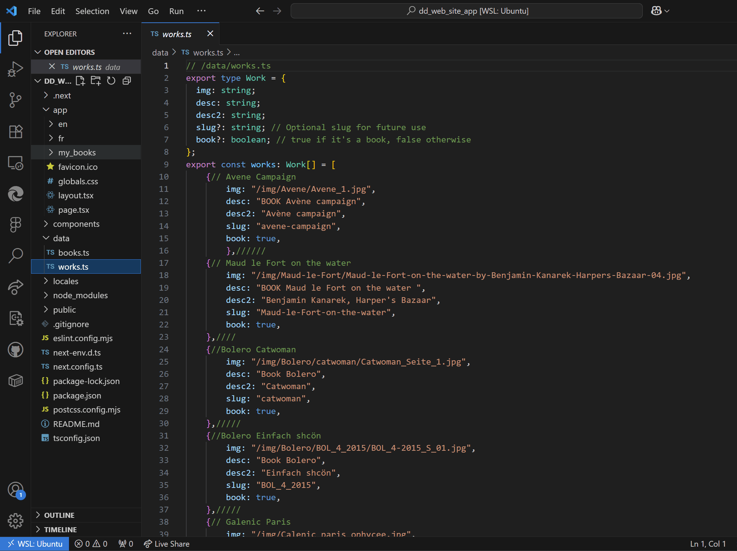Open the Accounts icon with the notification badge

[15, 490]
